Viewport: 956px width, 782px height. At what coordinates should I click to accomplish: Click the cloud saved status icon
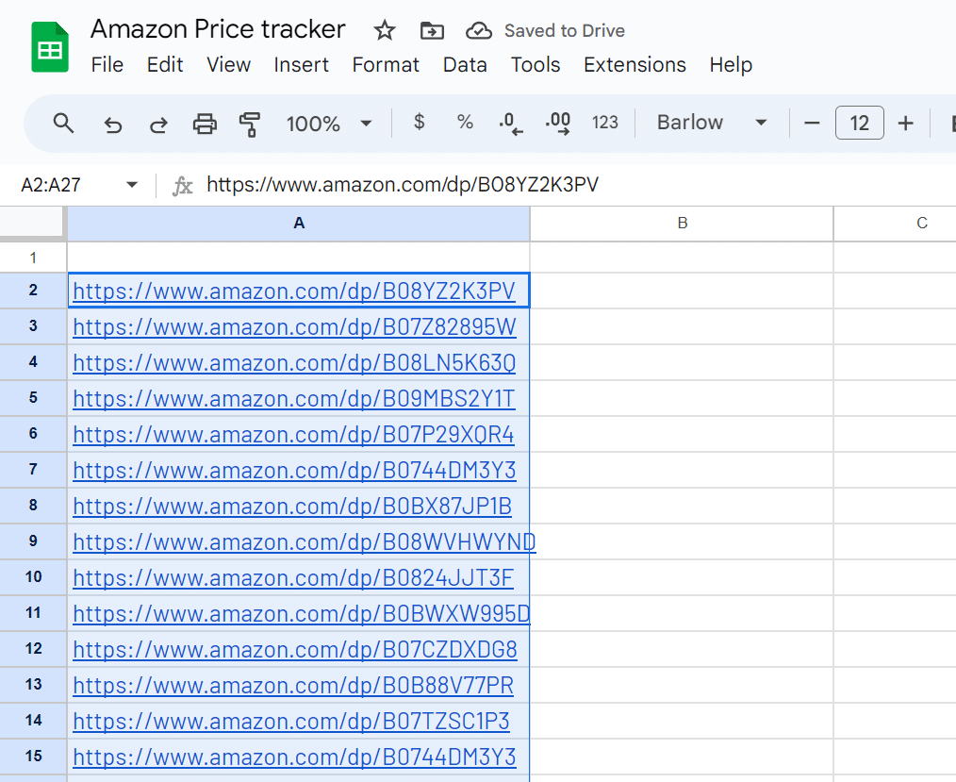tap(479, 31)
